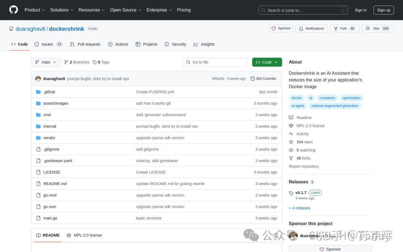The image size is (403, 252).
Task: Star the dockershrink repository
Action: coord(373,28)
